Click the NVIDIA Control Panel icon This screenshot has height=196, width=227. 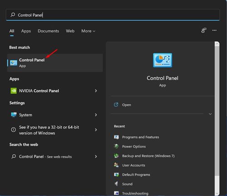pyautogui.click(x=14, y=91)
